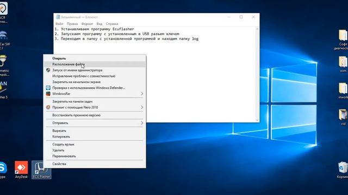Viewport: 348px width, 195px height.
Task: Open the Recycle Bin (Корзина) icon
Action: (343, 170)
